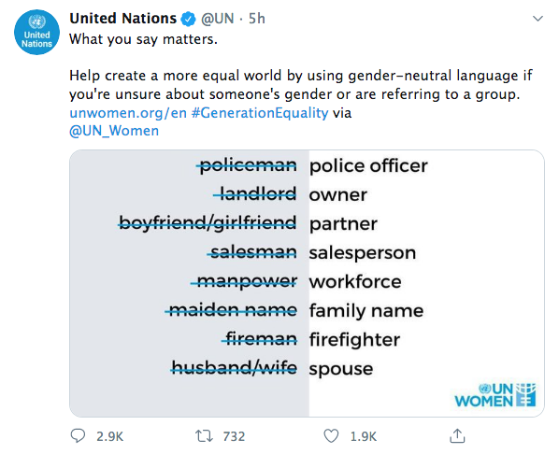Click the 732 retweets count

tap(234, 436)
